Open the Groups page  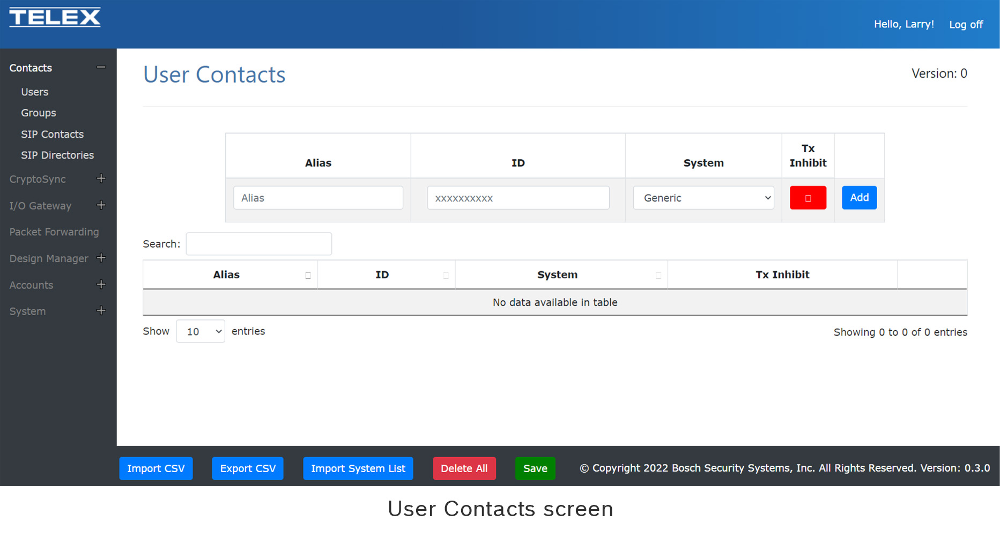click(x=39, y=113)
